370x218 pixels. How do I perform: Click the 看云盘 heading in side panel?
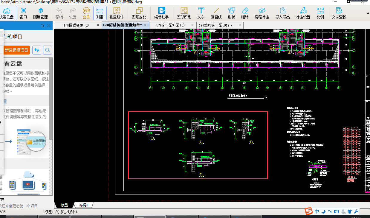point(13,63)
